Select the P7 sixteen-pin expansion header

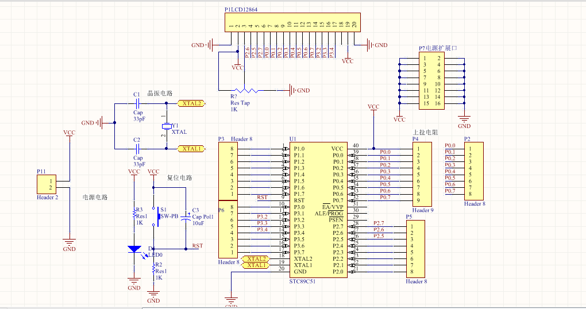coord(431,81)
